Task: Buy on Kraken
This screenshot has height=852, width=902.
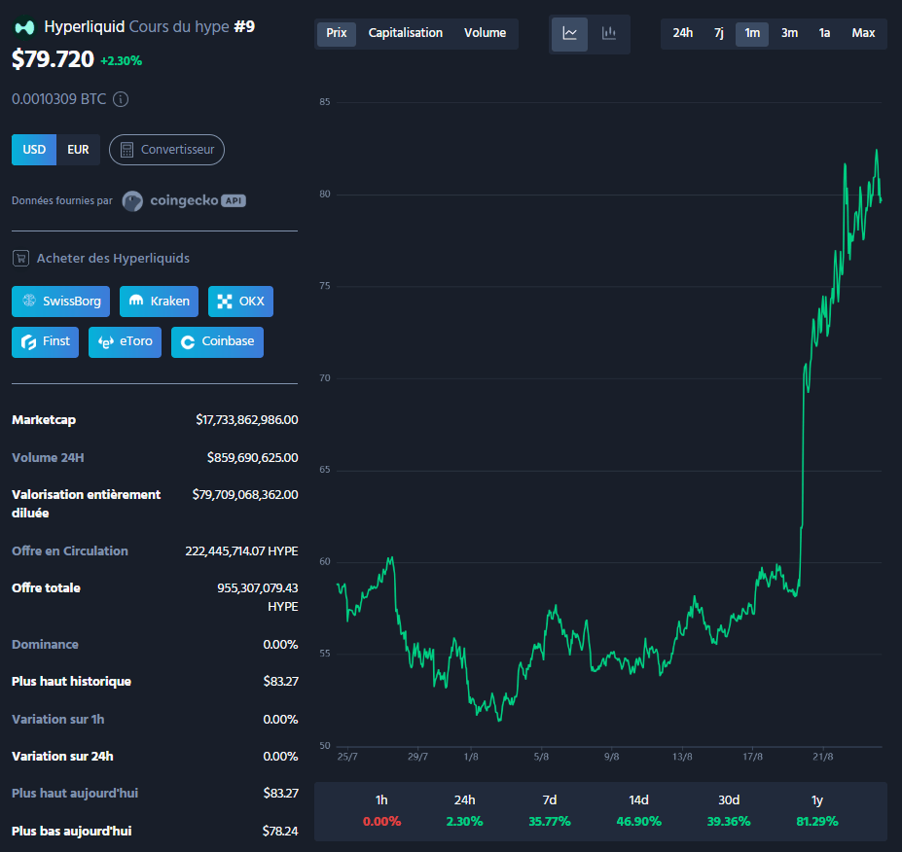Action: click(x=159, y=302)
